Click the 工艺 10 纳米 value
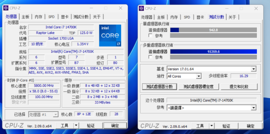 (x=37, y=44)
